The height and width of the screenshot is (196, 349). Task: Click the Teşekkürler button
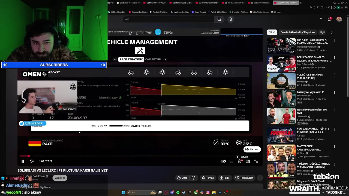click(244, 178)
